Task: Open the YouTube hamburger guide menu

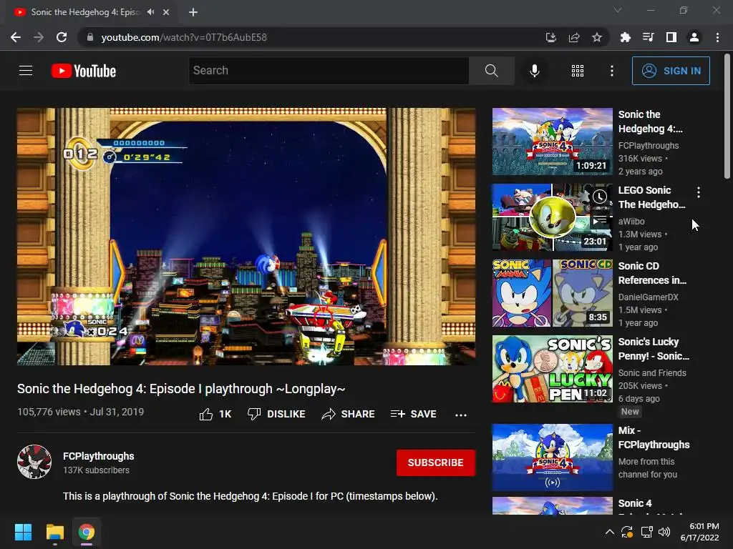Action: coord(26,71)
